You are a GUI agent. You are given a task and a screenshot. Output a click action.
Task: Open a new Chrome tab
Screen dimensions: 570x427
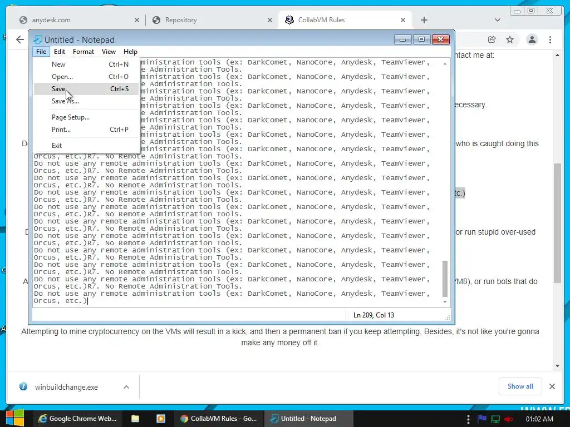click(x=424, y=20)
